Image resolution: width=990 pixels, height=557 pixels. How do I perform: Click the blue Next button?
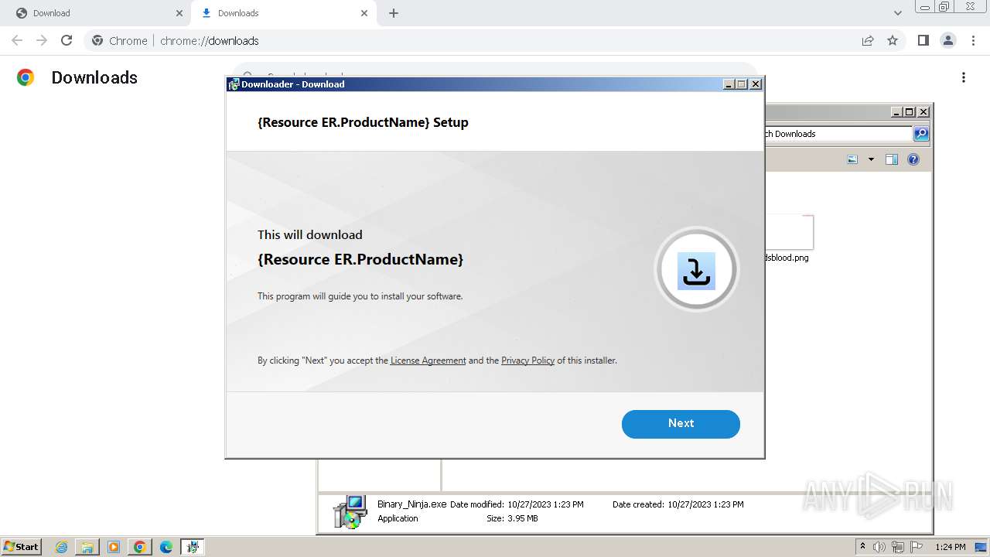click(x=681, y=424)
